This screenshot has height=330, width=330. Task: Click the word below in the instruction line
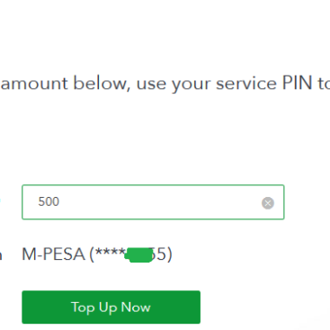[102, 83]
